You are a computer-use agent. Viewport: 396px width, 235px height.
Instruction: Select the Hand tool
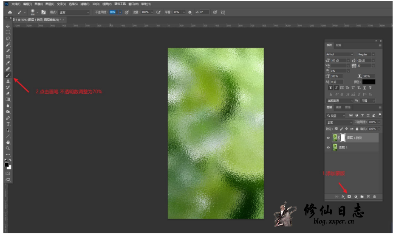tap(8, 143)
